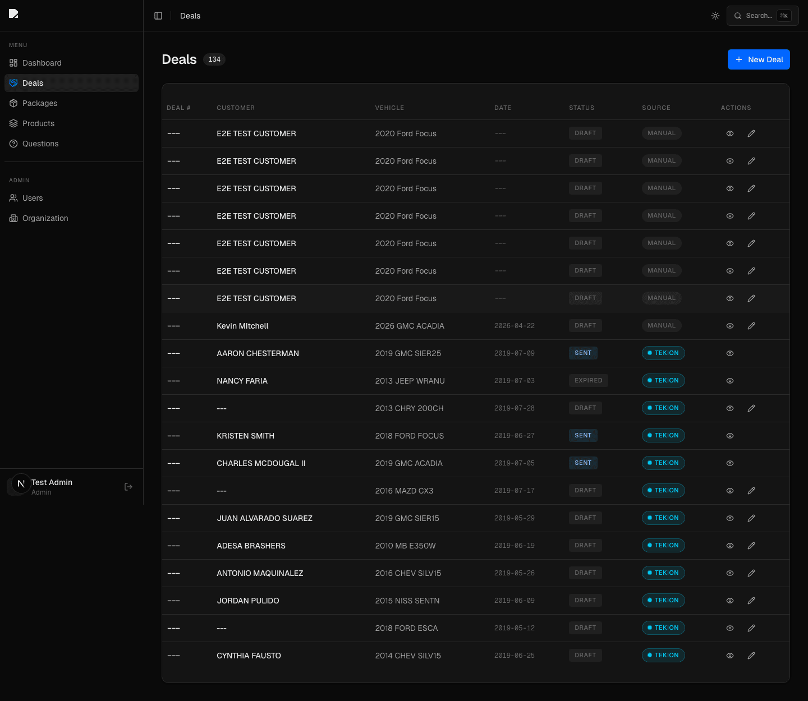Viewport: 808px width, 701px height.
Task: Open Dashboard in the menu
Action: pyautogui.click(x=71, y=63)
